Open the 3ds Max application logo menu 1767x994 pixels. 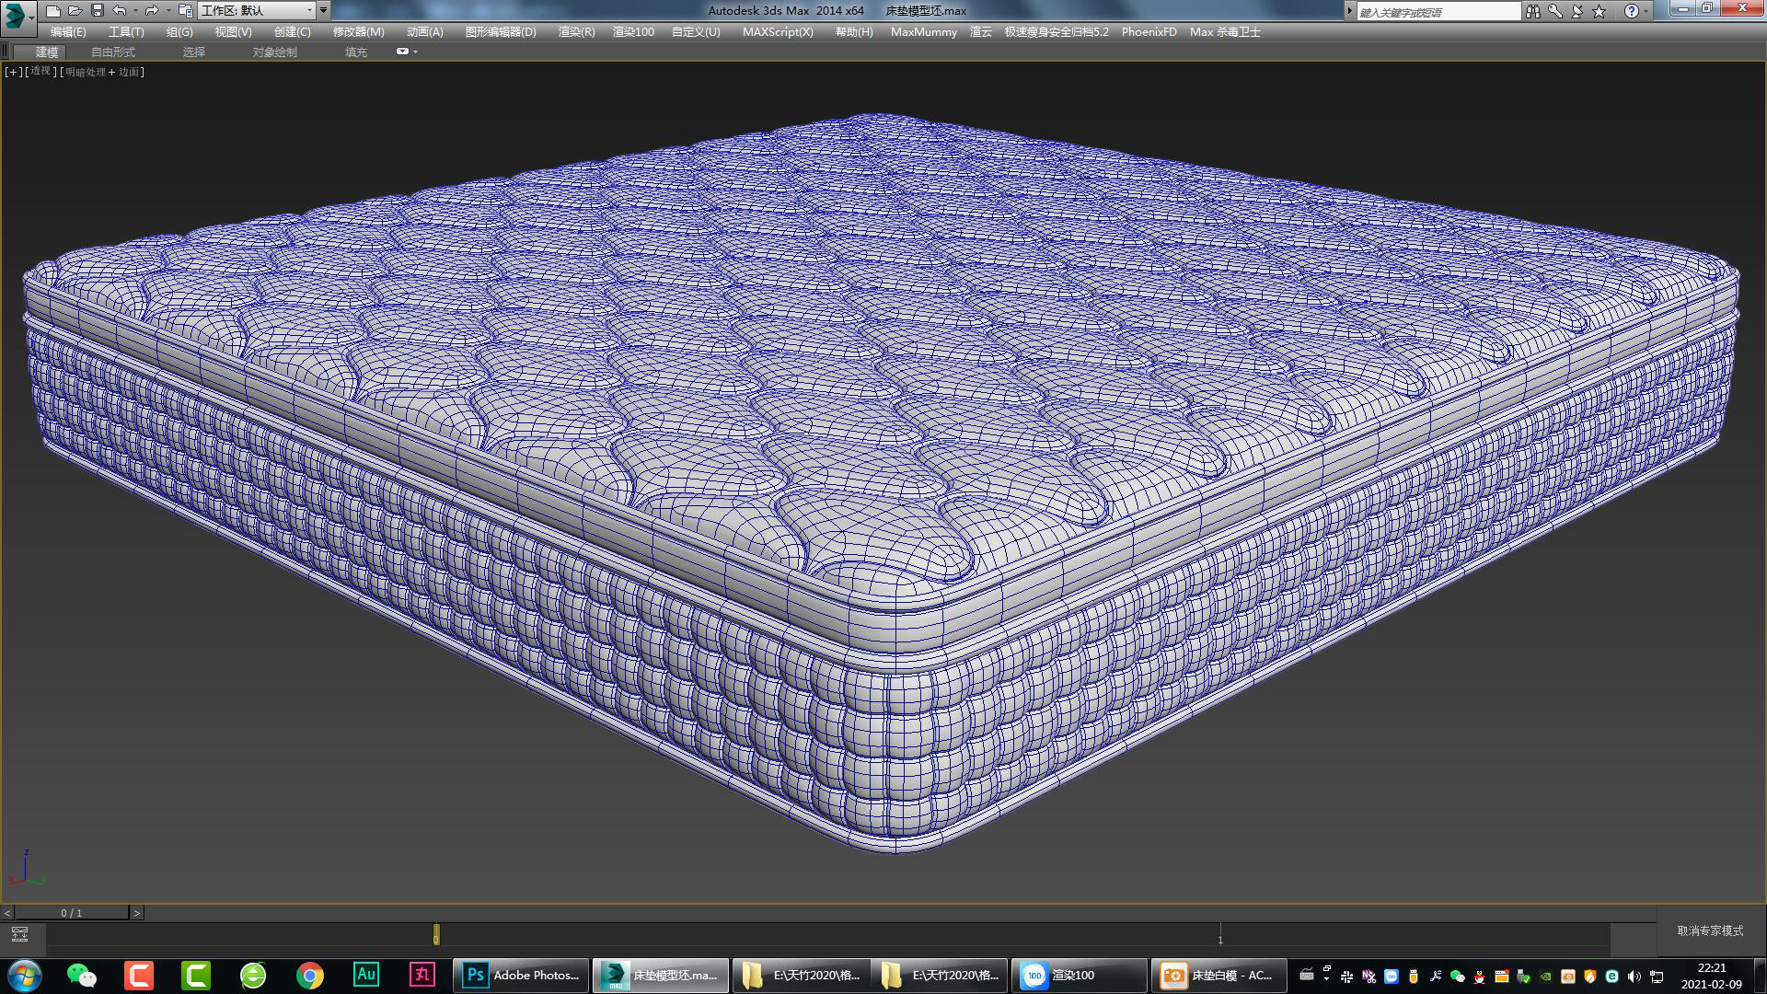click(13, 11)
